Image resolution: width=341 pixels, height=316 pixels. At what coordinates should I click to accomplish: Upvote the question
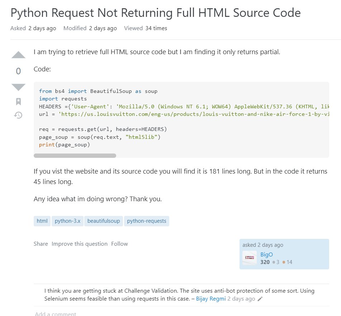pyautogui.click(x=18, y=55)
